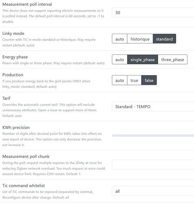Select single_phase energy option
Screen dimensions: 194x203
coord(142,59)
